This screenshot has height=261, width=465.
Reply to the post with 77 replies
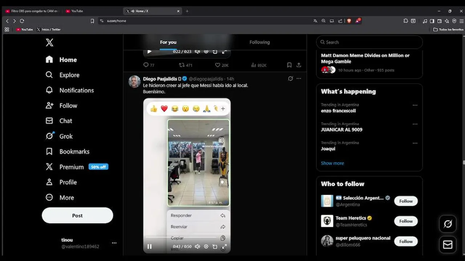pyautogui.click(x=149, y=65)
